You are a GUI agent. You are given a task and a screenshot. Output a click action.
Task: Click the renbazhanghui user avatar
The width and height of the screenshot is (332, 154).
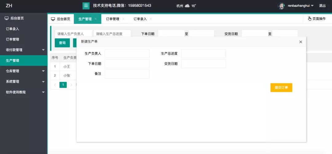(281, 6)
